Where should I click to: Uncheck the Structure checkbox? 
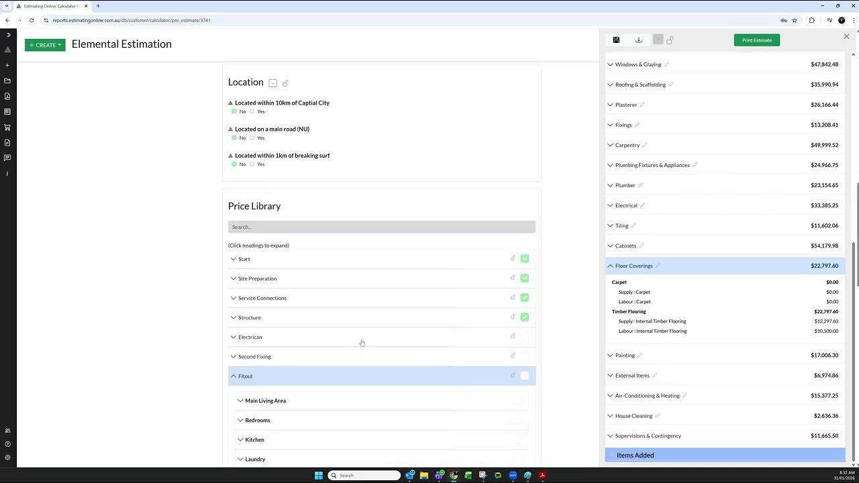[524, 317]
